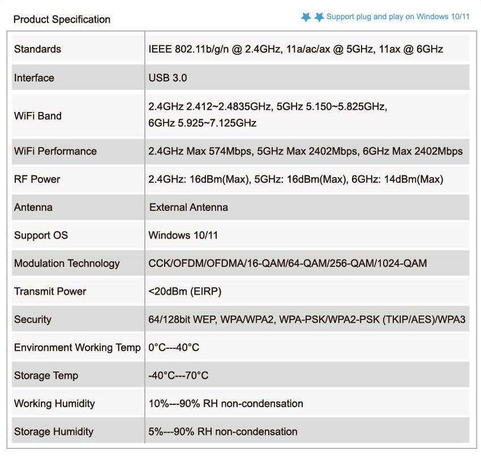Select the Support OS row label
The height and width of the screenshot is (458, 481).
click(x=41, y=235)
